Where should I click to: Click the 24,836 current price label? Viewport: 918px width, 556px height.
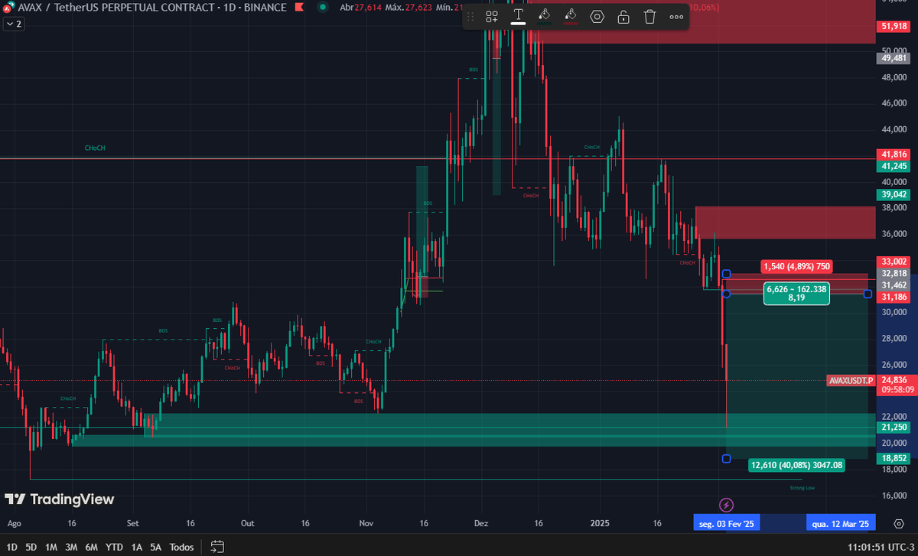point(895,380)
